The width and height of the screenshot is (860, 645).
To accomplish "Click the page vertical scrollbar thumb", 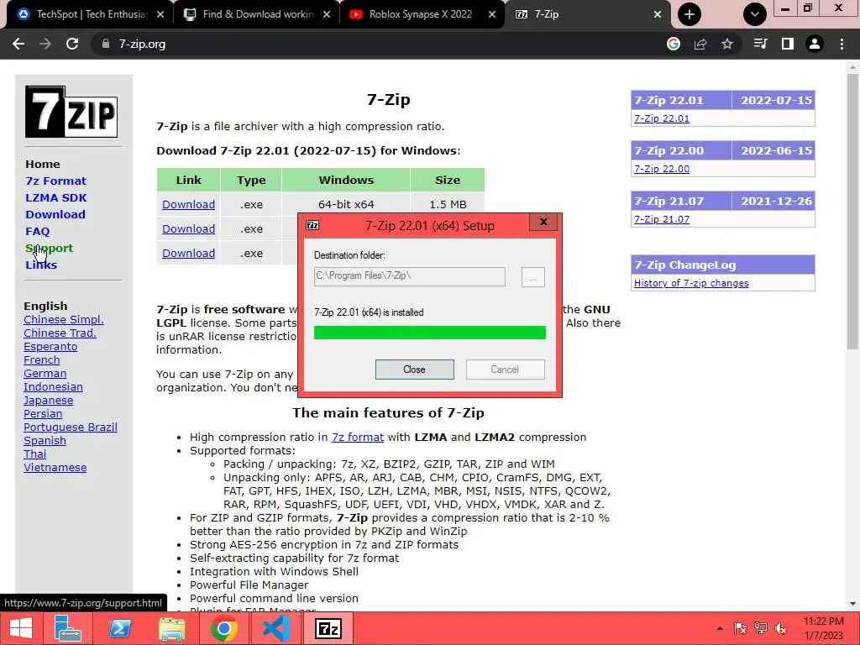I will point(852,212).
